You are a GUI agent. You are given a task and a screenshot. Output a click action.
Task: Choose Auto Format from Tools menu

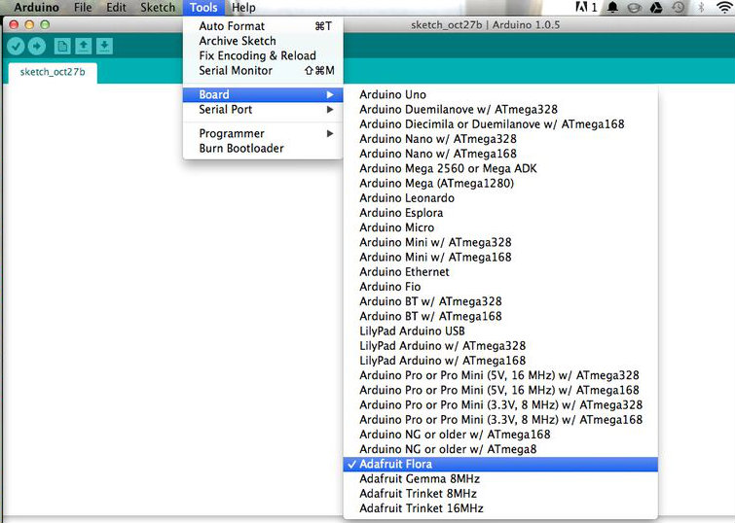(263, 26)
